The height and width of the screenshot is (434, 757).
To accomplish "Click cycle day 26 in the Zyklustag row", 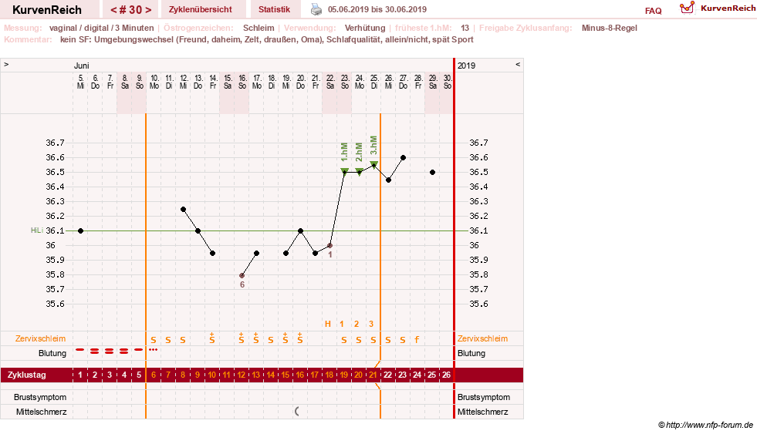I will coord(447,375).
